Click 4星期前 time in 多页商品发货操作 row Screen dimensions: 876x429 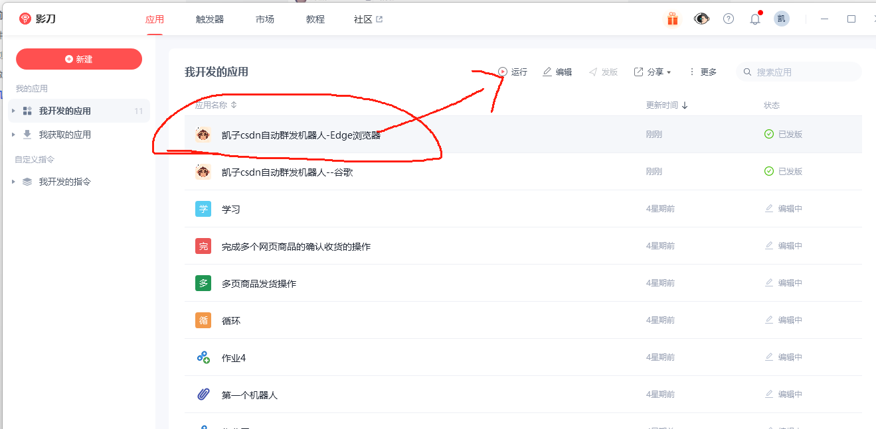click(660, 283)
